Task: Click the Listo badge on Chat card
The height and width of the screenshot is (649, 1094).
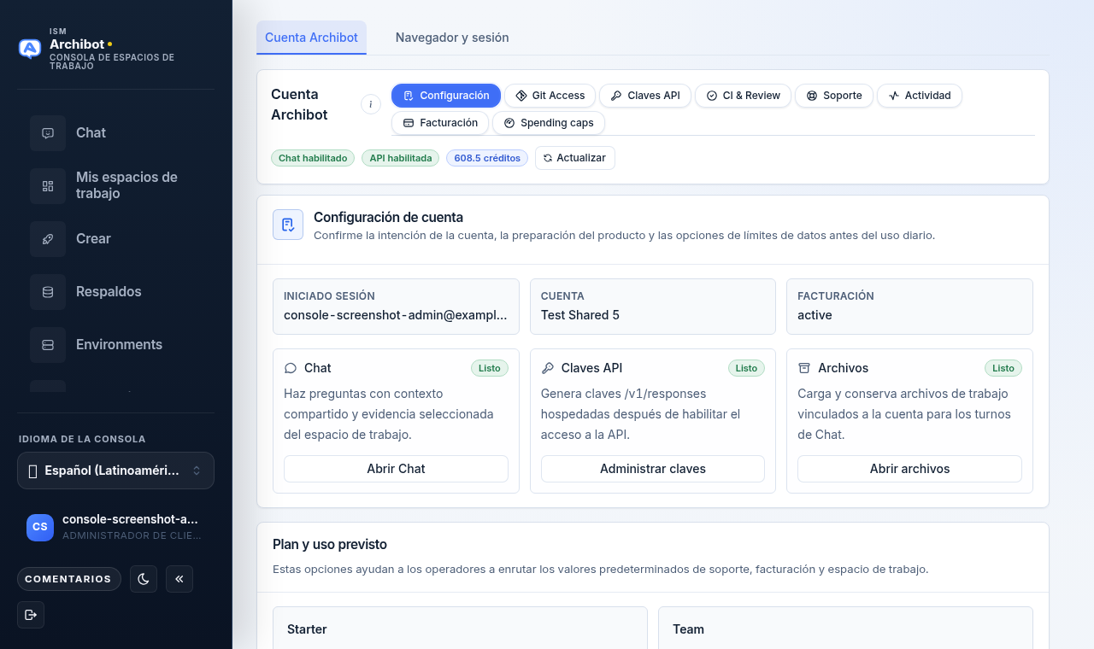Action: tap(490, 368)
